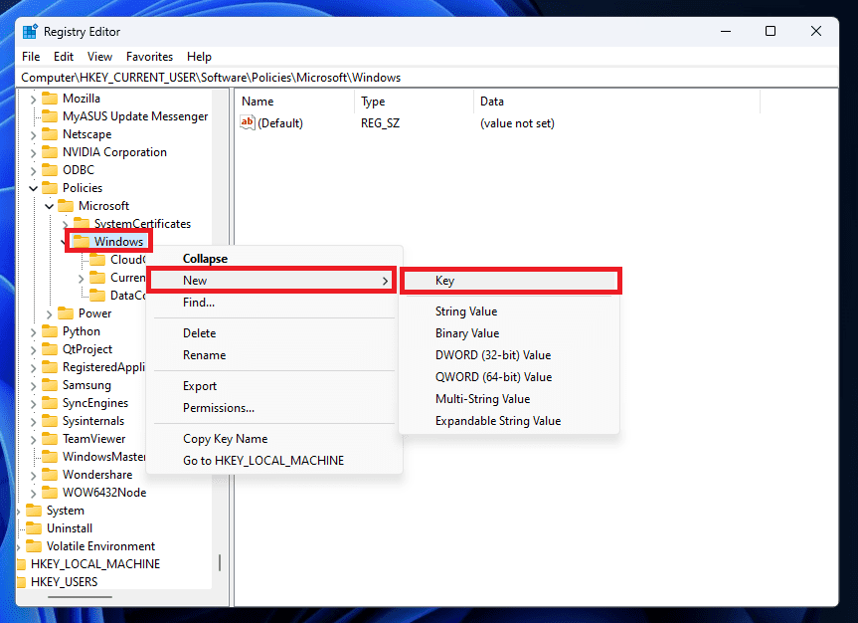
Task: Select DWORD (32-bit) Value option
Action: point(492,355)
